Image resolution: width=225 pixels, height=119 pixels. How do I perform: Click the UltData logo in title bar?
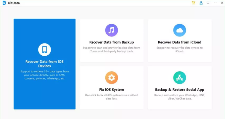[4, 3]
